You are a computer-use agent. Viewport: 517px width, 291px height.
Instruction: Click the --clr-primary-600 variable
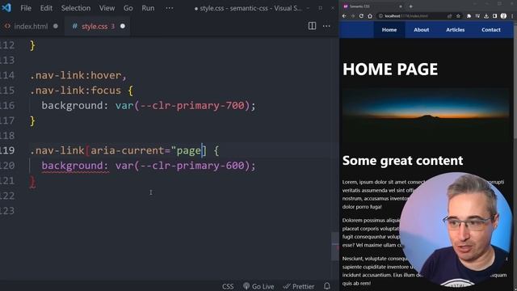click(192, 166)
